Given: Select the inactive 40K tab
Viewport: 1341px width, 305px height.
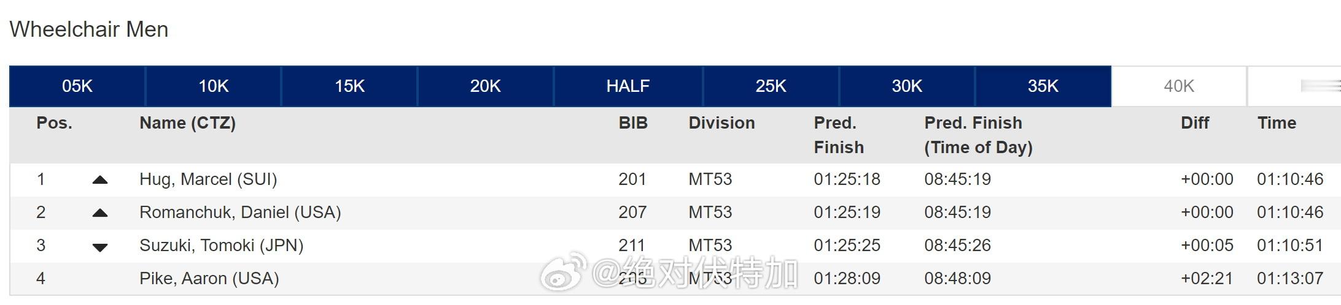Looking at the screenshot, I should [1179, 86].
